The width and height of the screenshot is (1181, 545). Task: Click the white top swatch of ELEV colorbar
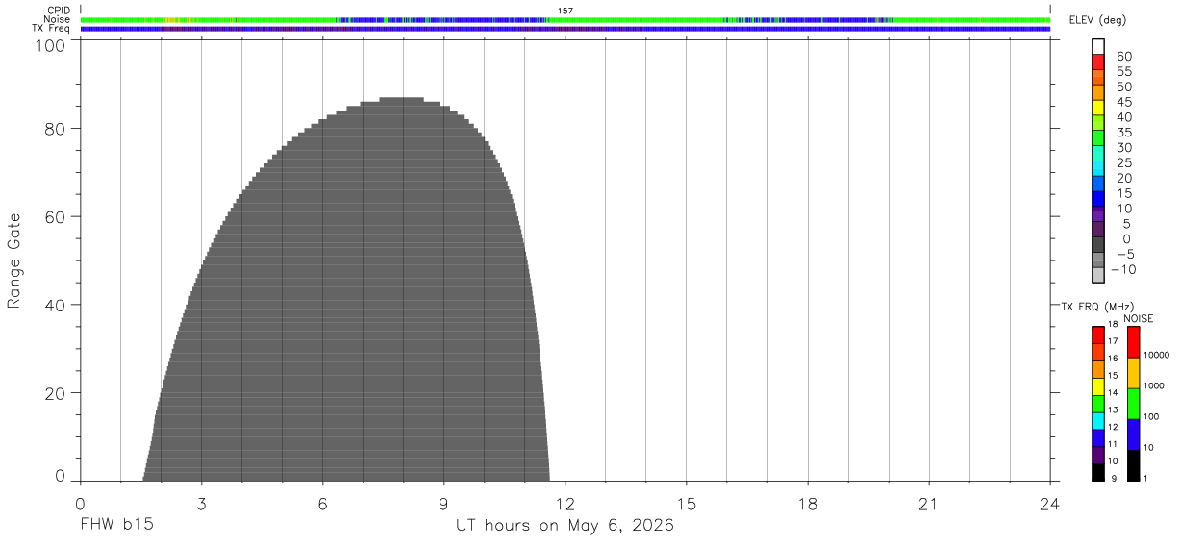click(1098, 47)
